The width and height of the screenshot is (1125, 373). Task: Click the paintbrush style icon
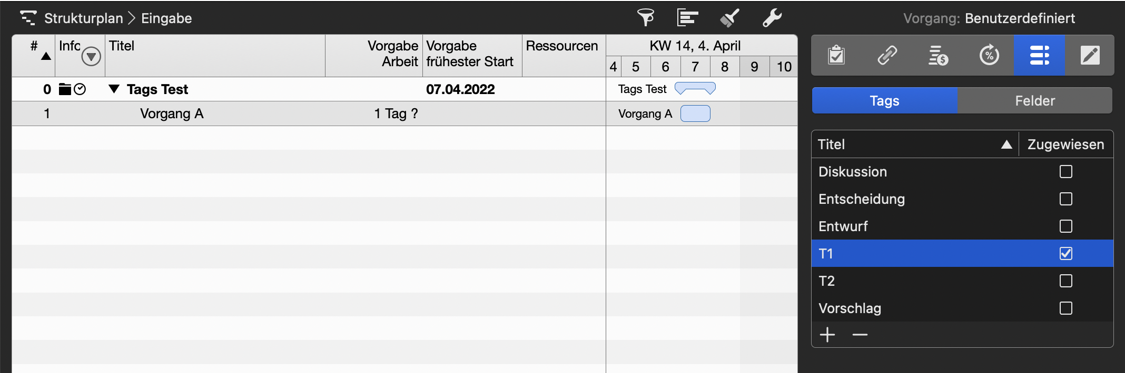(x=729, y=18)
